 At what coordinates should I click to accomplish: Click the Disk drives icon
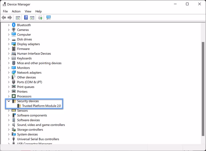point(14,39)
